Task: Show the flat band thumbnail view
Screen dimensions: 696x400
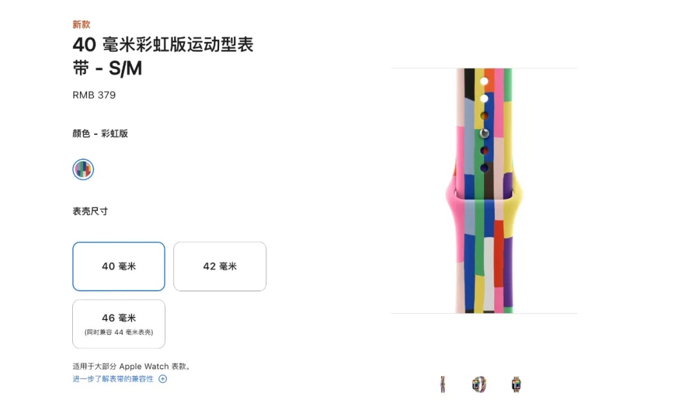Action: (443, 384)
